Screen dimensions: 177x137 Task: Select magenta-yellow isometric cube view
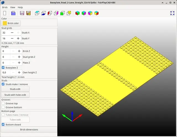click(x=90, y=13)
